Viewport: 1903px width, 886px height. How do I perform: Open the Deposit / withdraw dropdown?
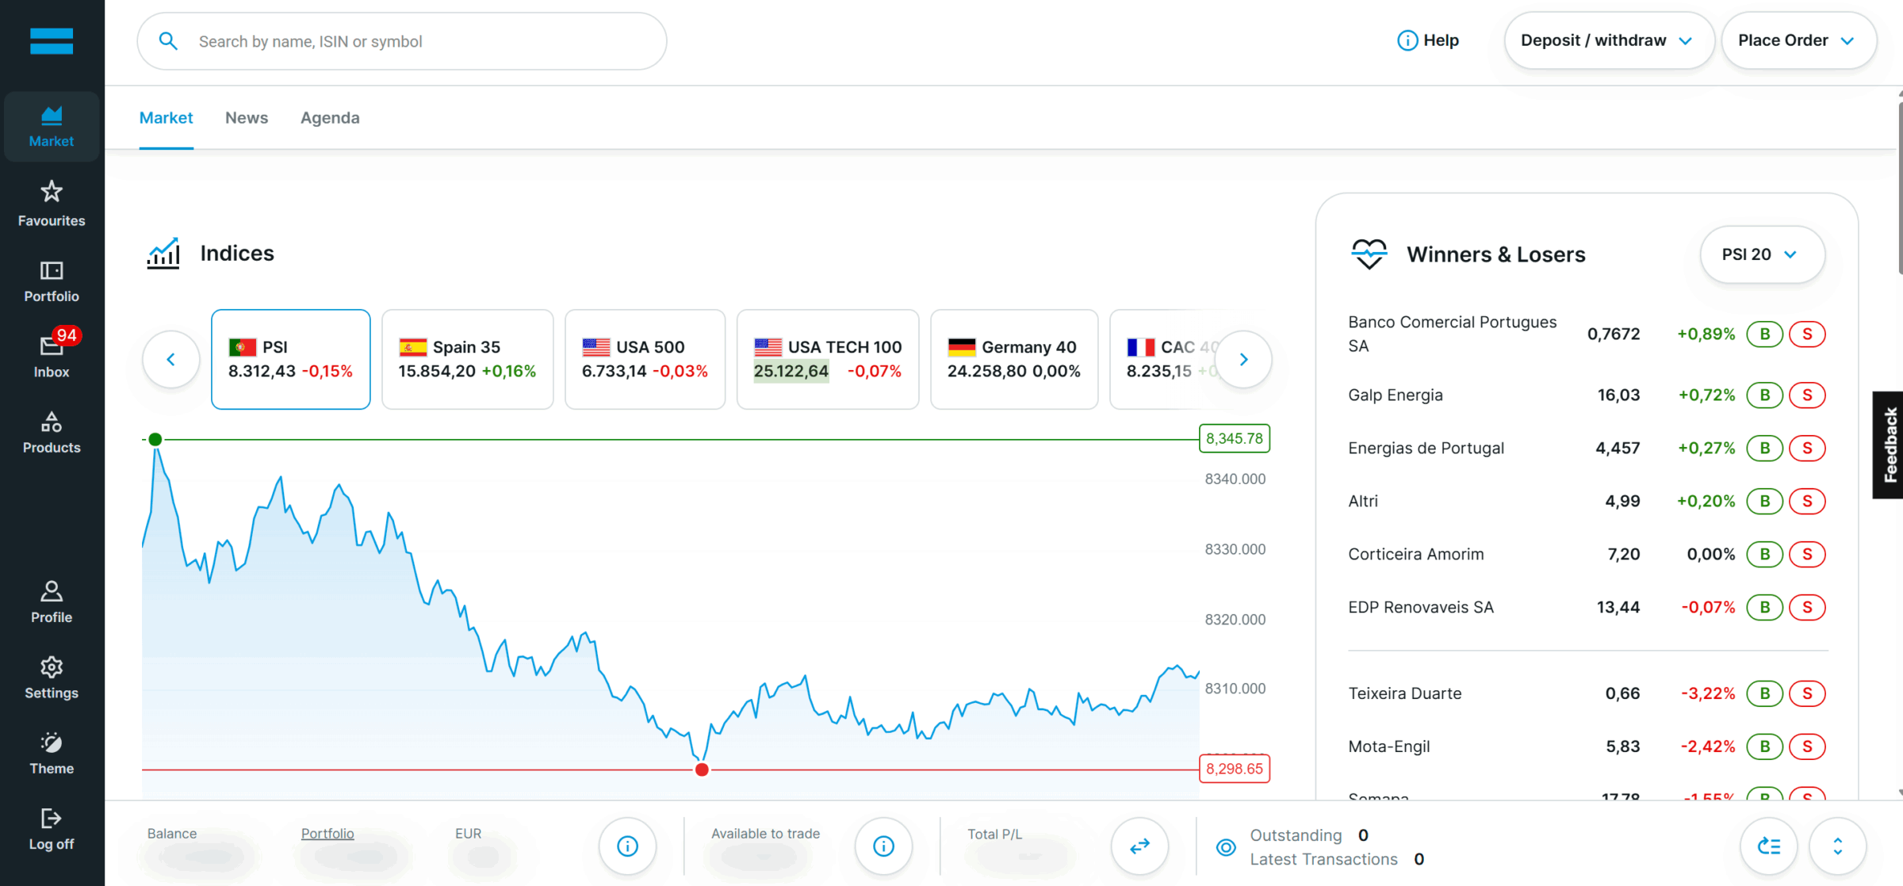pos(1608,40)
